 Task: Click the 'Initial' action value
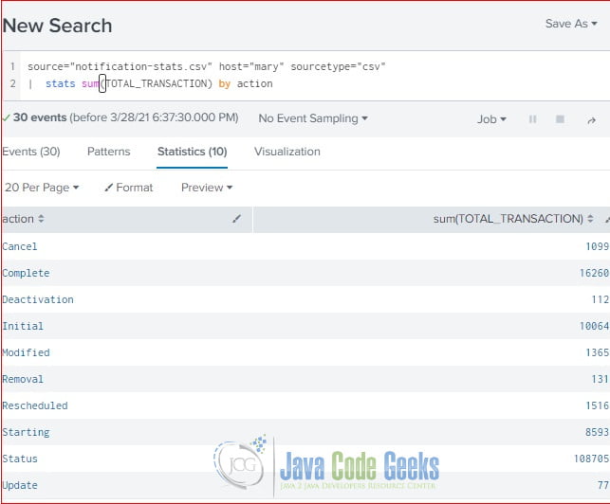coord(23,326)
